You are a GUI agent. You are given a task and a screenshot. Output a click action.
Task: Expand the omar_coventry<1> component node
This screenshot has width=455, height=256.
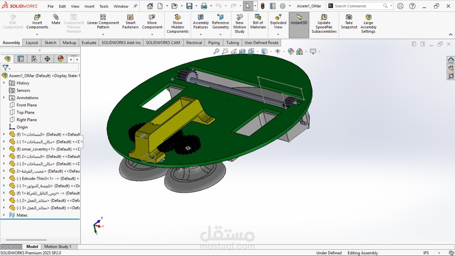click(4, 149)
